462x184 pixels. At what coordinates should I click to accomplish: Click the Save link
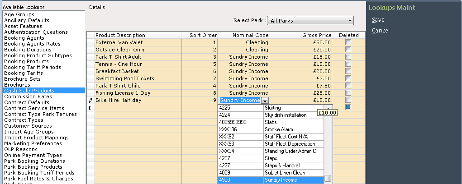[378, 20]
